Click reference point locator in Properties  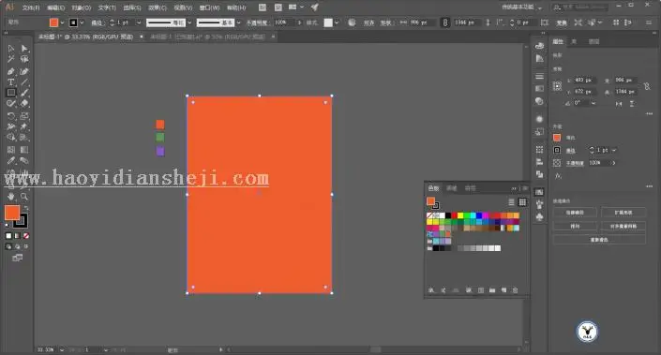[x=557, y=86]
